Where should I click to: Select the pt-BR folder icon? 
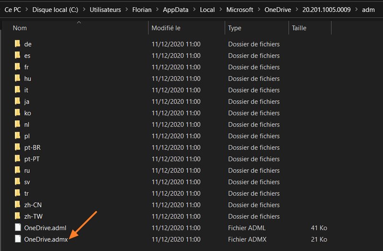pos(17,147)
